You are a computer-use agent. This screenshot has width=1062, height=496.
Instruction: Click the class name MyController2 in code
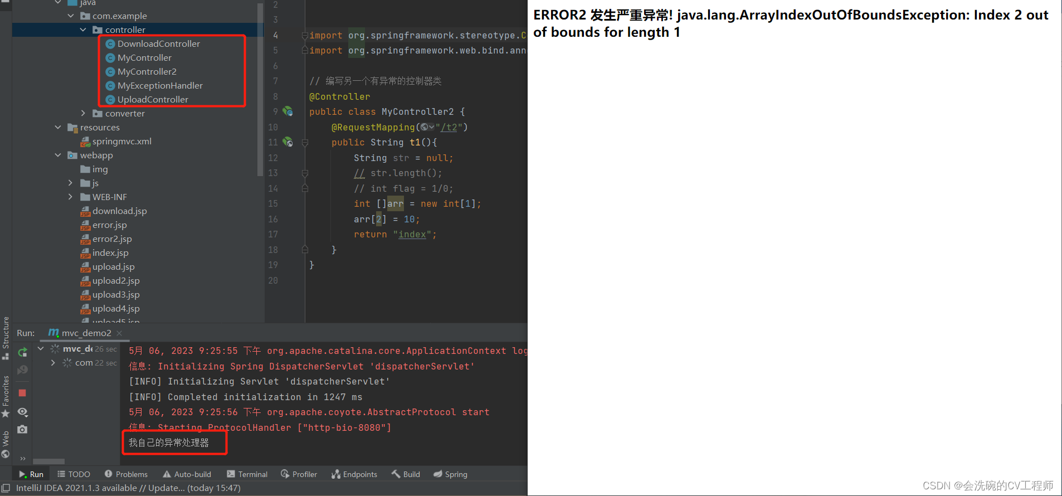417,111
